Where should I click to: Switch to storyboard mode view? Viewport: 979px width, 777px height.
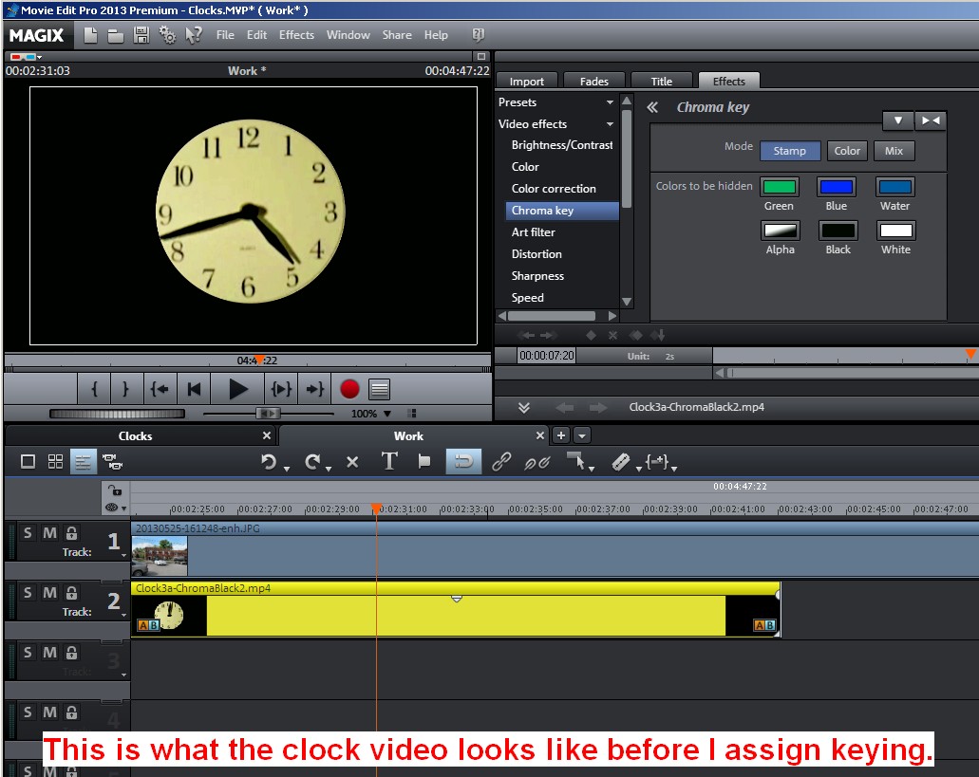point(28,461)
